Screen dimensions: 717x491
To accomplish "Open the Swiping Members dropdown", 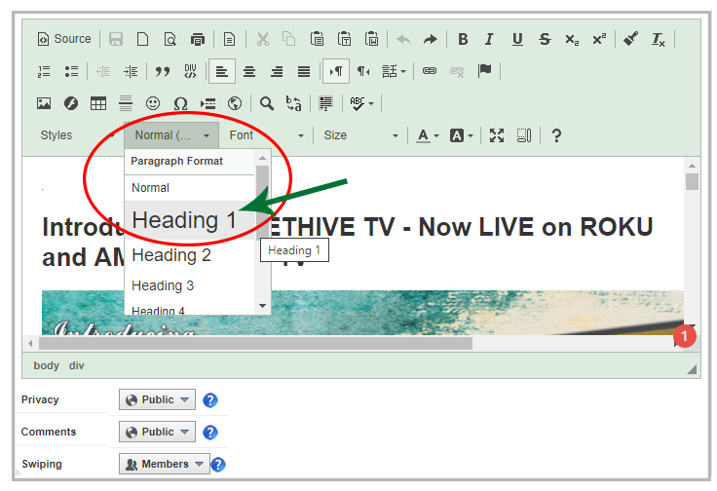I will click(165, 464).
